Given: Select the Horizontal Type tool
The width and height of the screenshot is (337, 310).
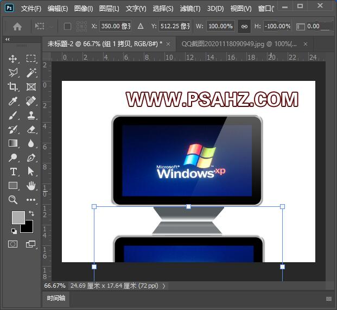Looking at the screenshot, I should pyautogui.click(x=14, y=172).
